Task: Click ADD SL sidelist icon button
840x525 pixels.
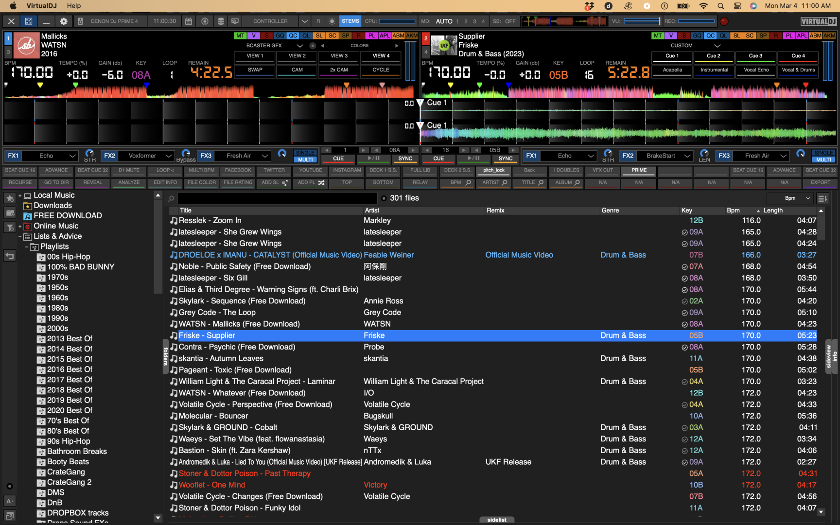Action: 275,183
